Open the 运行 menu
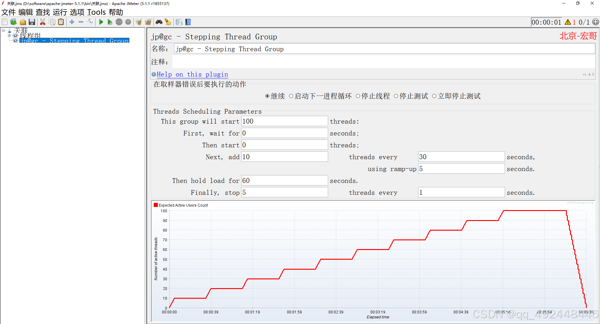 click(60, 12)
